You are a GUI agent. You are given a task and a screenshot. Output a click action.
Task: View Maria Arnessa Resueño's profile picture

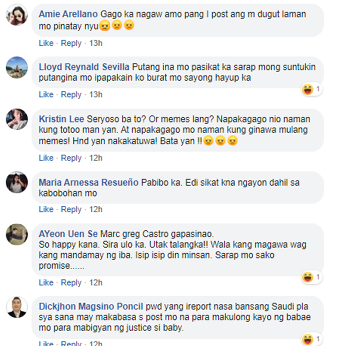pos(17,182)
